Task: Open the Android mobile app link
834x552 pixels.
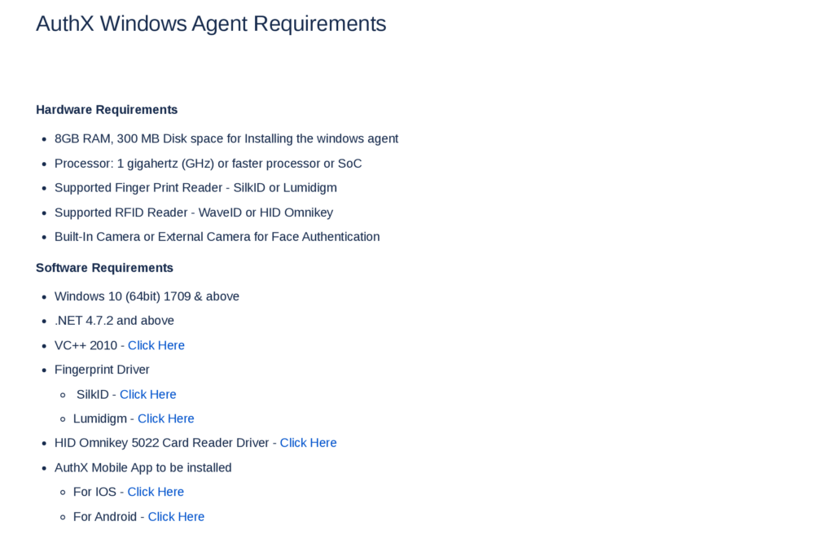Action: [176, 516]
